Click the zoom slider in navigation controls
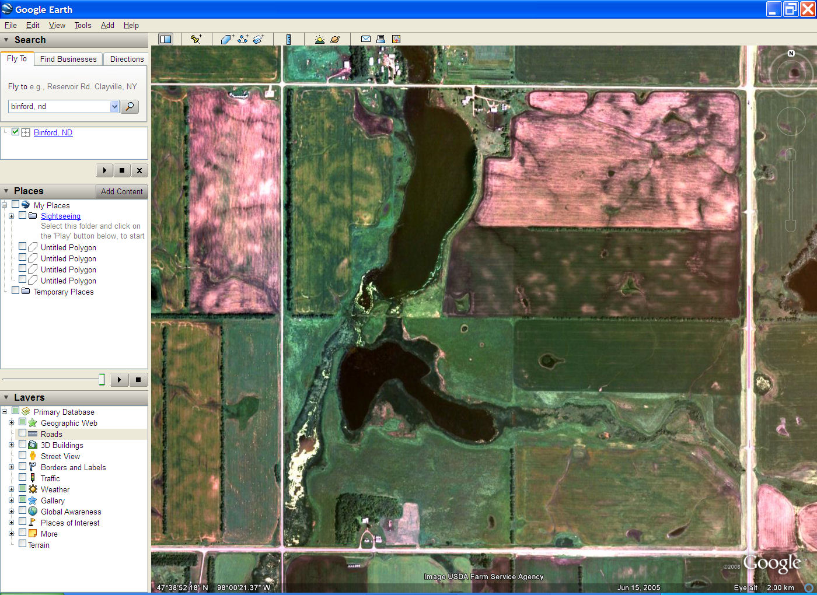The height and width of the screenshot is (595, 817). coord(791,190)
